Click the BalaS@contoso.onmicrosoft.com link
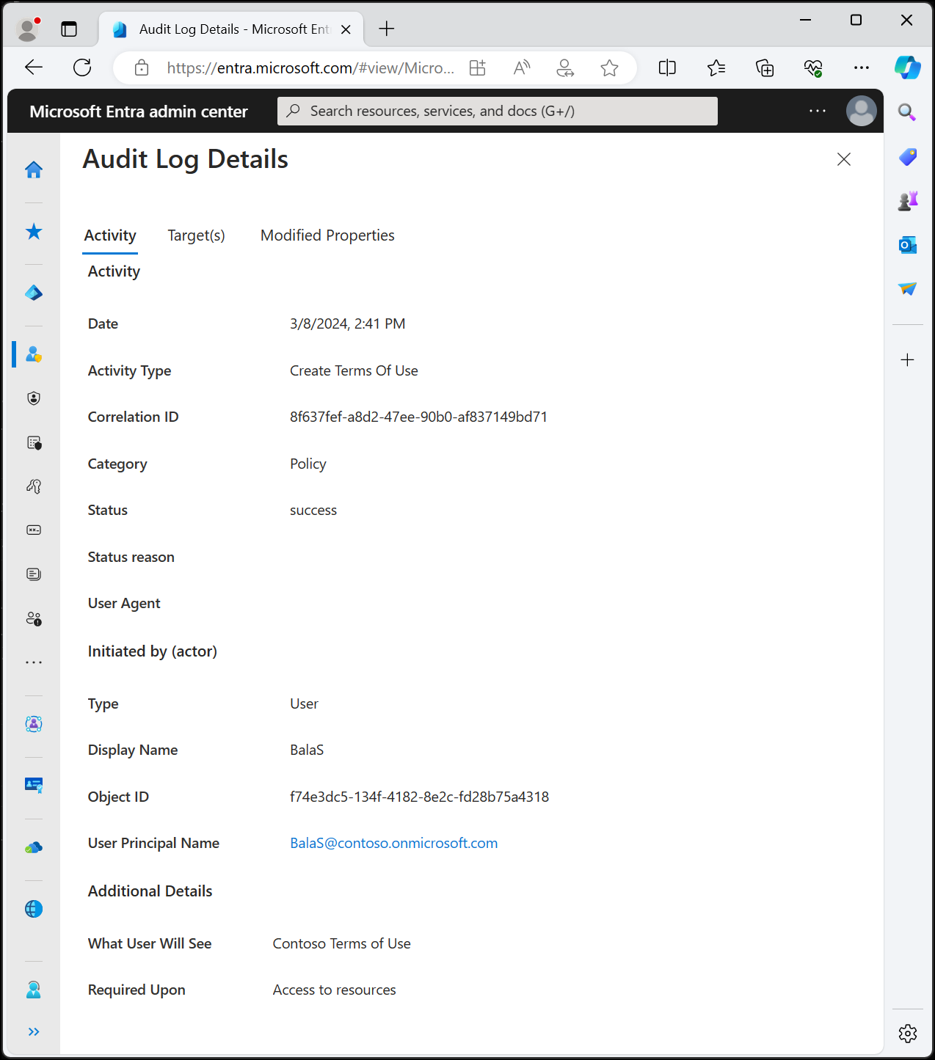This screenshot has width=935, height=1060. point(393,843)
